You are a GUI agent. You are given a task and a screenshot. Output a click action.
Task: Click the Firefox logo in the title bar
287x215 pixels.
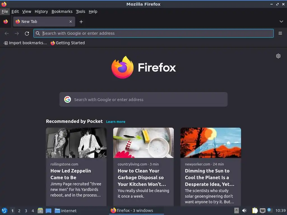(x=4, y=4)
